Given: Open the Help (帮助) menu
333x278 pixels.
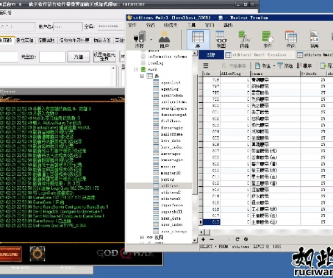Looking at the screenshot, I should point(228,25).
